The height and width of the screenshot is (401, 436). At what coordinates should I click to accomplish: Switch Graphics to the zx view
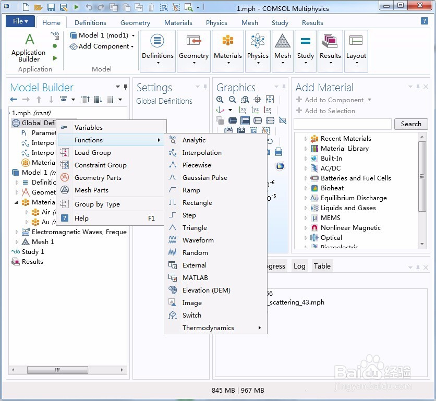point(268,110)
